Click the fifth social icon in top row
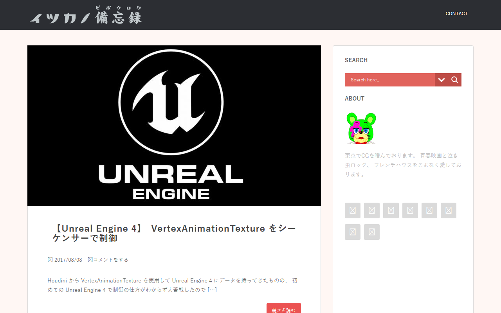 429,210
